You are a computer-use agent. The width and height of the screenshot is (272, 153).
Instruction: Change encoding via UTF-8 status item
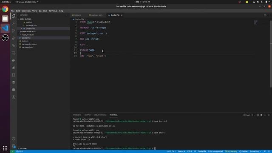coord(189,151)
